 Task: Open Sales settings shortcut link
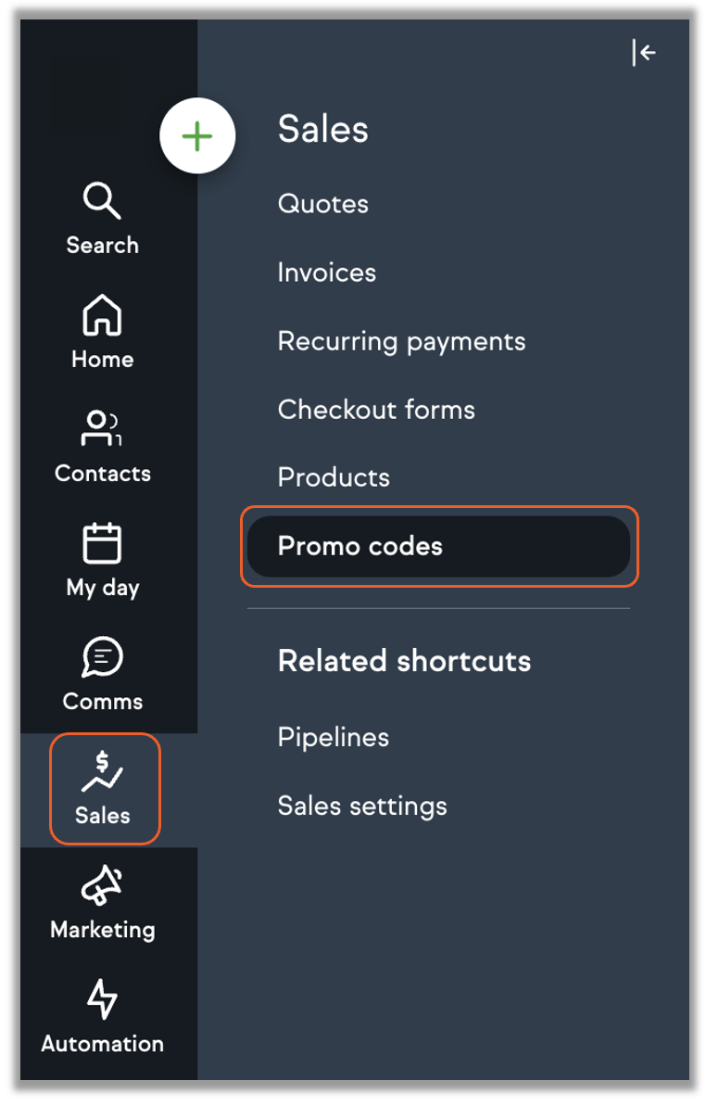click(362, 806)
